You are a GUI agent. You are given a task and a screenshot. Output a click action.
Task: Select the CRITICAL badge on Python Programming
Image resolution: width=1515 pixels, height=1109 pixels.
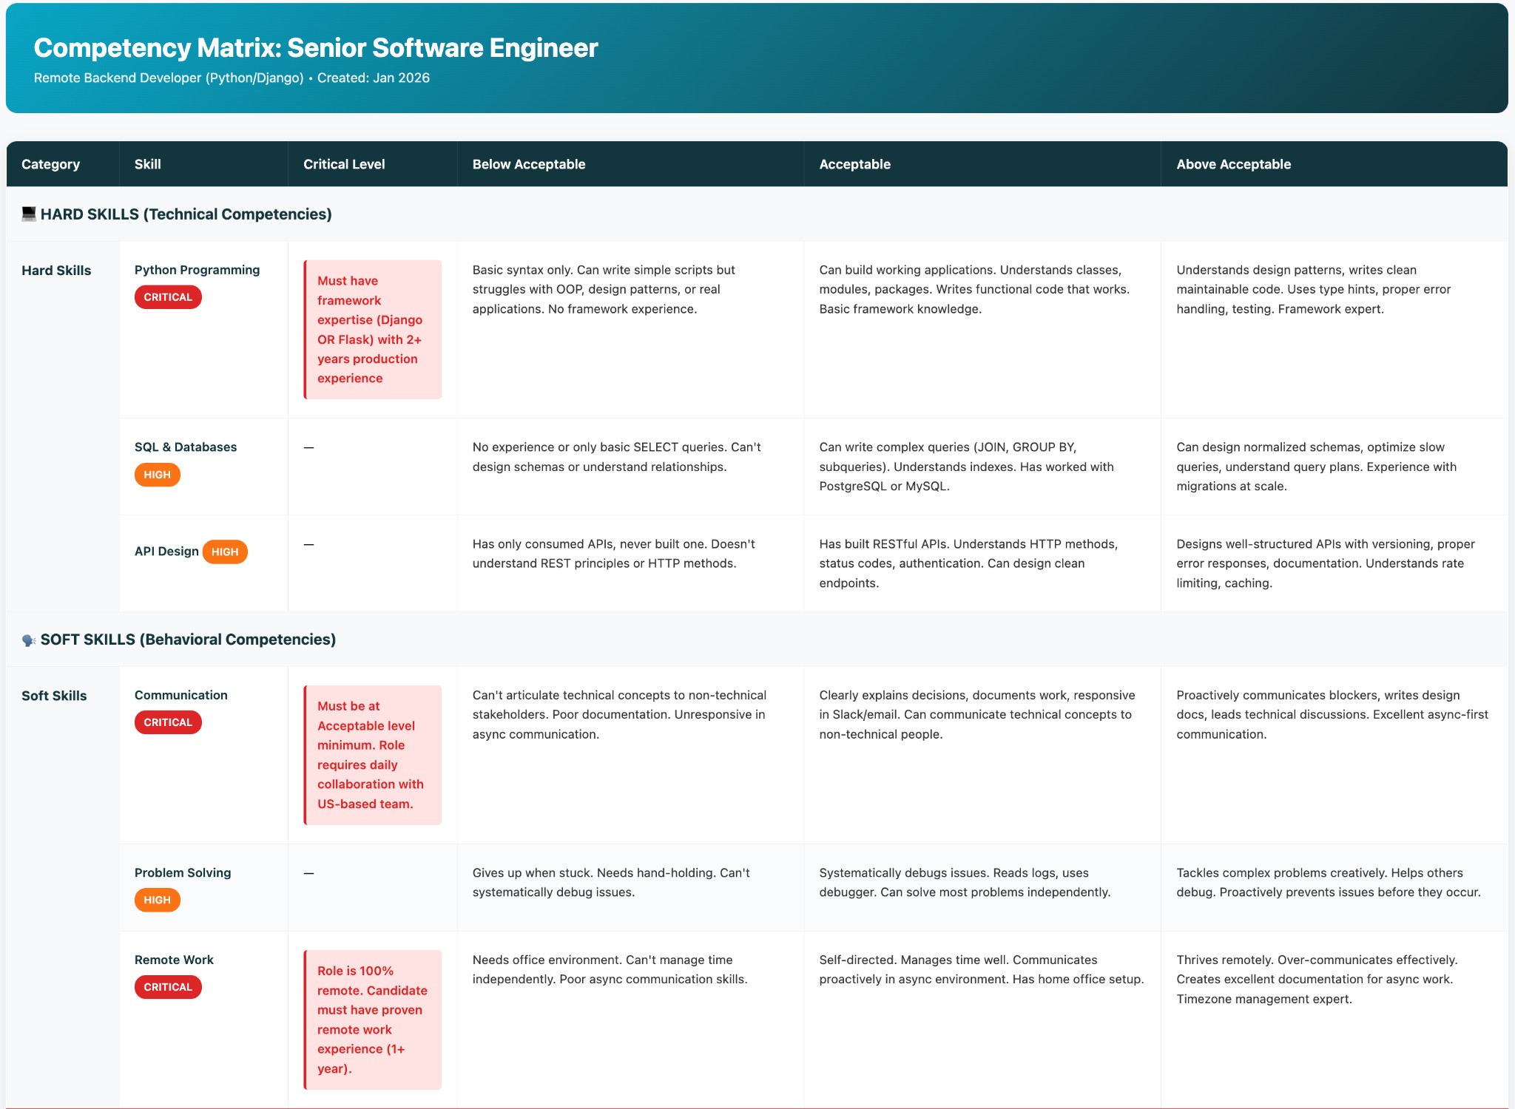(x=168, y=296)
